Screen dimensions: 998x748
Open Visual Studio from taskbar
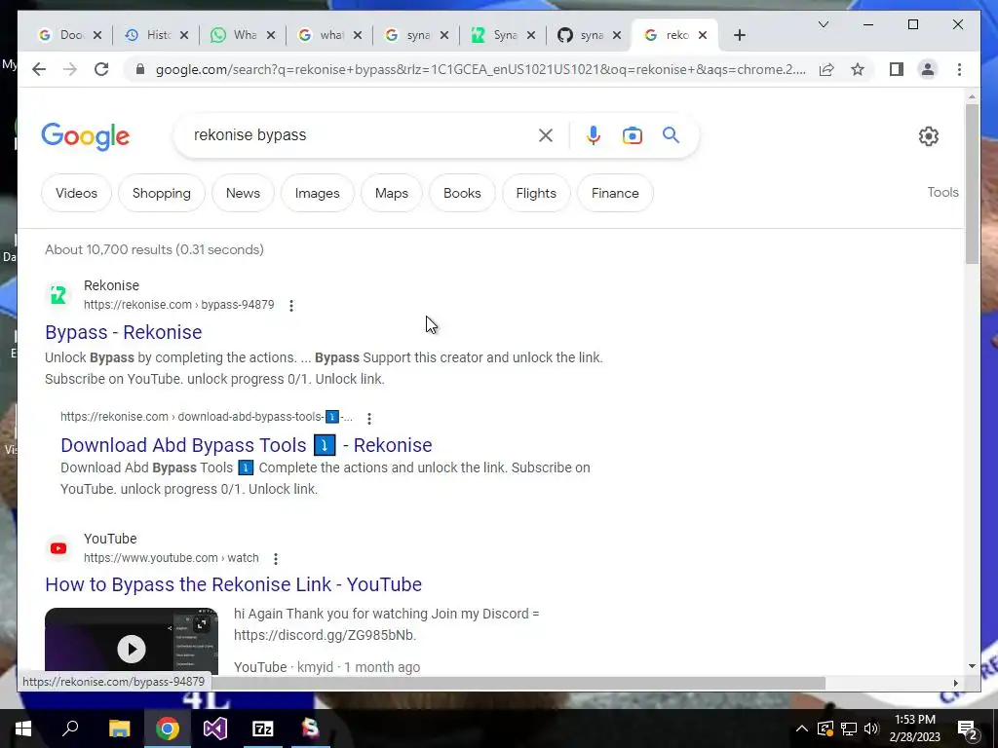pyautogui.click(x=215, y=729)
